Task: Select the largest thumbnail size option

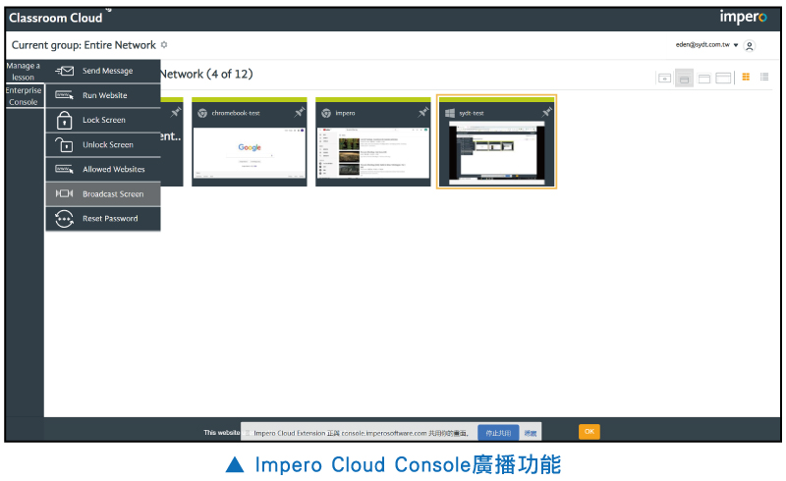Action: [723, 78]
